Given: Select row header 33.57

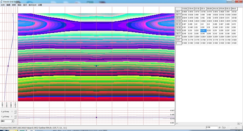Looking at the screenshot, I should 179,40.
